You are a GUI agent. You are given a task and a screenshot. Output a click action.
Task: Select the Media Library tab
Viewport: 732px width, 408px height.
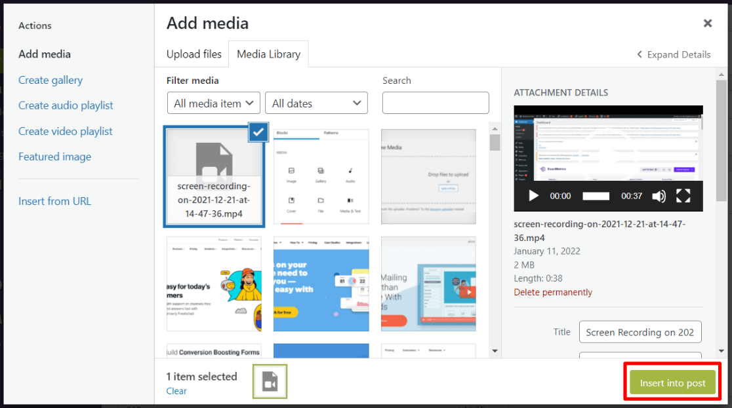pyautogui.click(x=268, y=54)
